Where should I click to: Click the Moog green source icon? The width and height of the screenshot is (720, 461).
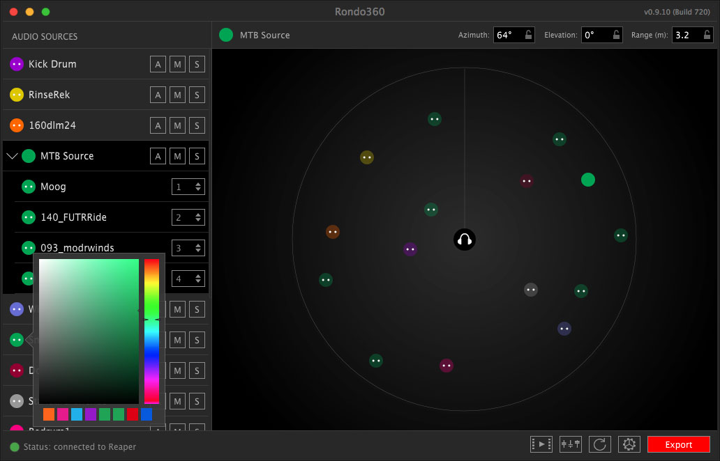29,187
